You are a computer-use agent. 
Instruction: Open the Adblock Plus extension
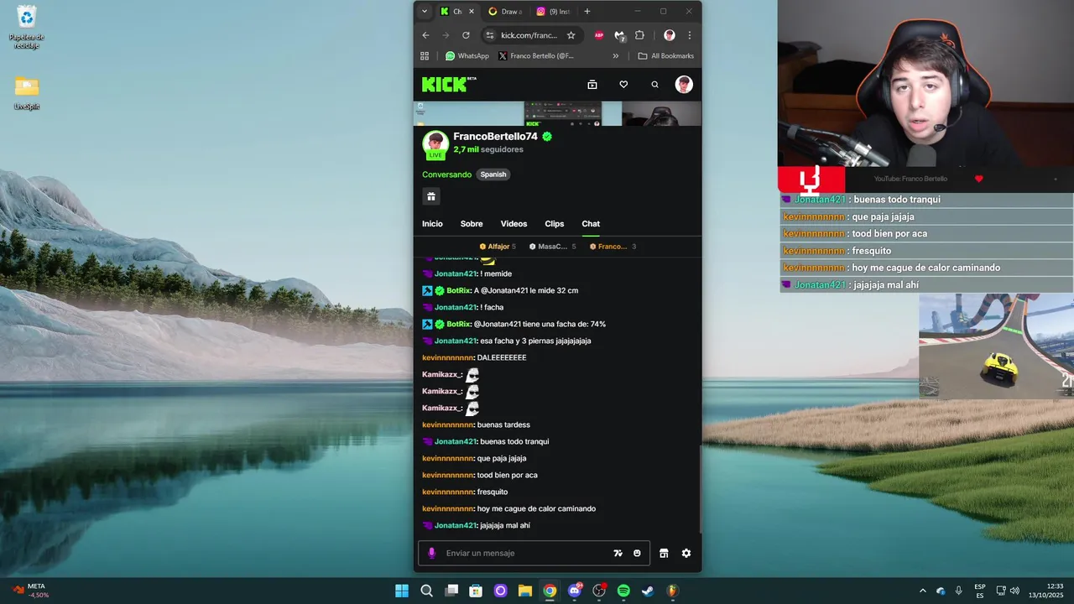599,35
